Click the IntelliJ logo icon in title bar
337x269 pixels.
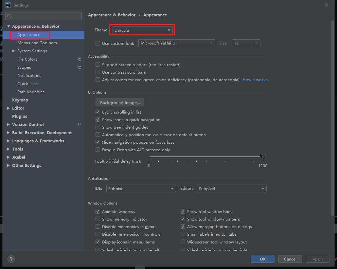click(8, 5)
